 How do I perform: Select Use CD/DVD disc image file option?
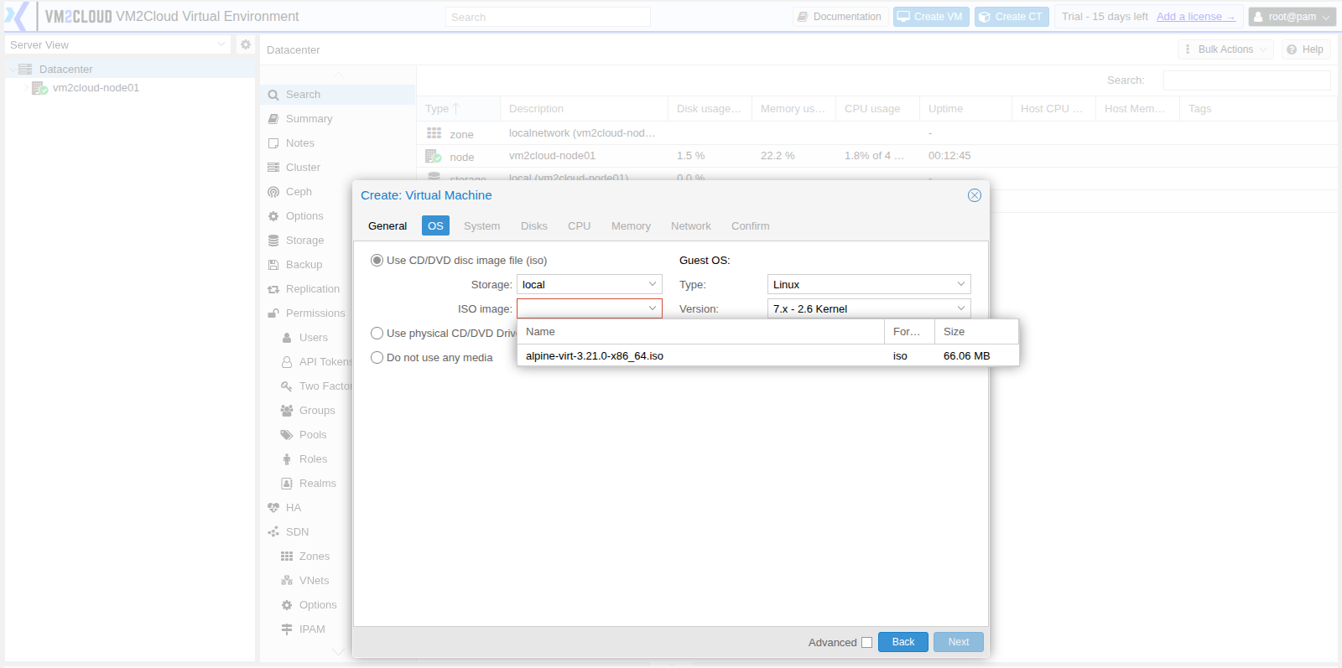[377, 261]
